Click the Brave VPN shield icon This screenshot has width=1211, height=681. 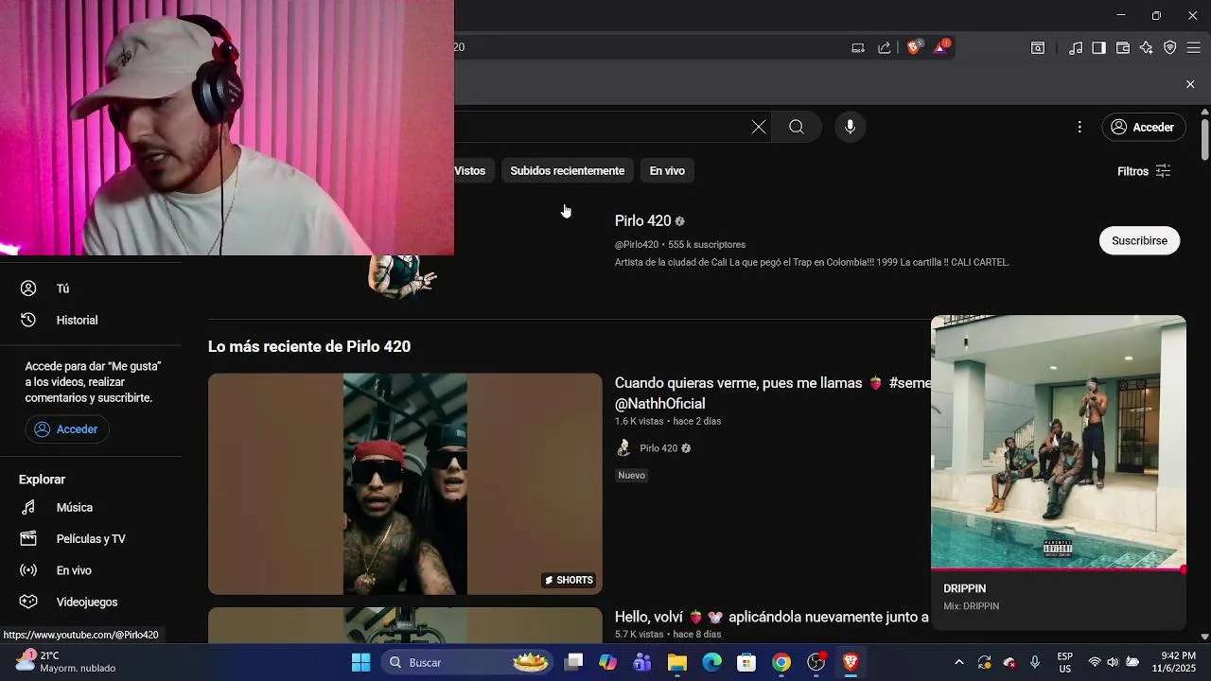coord(1170,47)
